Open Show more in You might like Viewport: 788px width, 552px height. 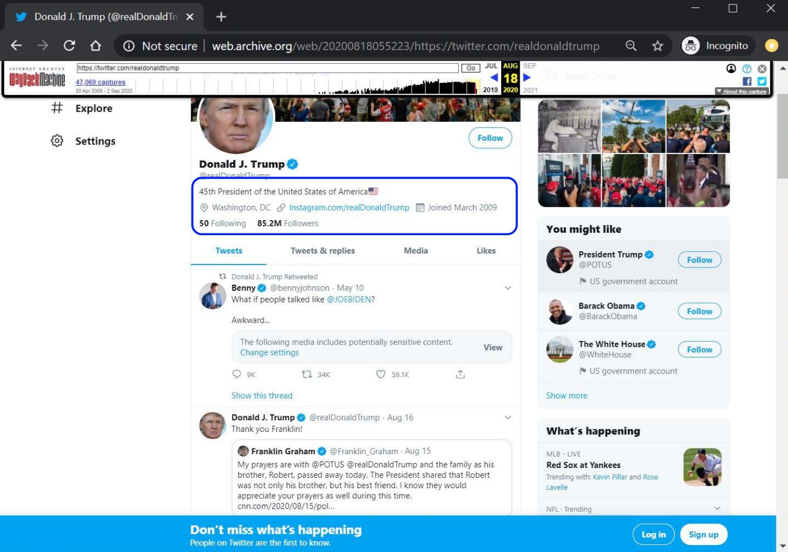click(567, 396)
